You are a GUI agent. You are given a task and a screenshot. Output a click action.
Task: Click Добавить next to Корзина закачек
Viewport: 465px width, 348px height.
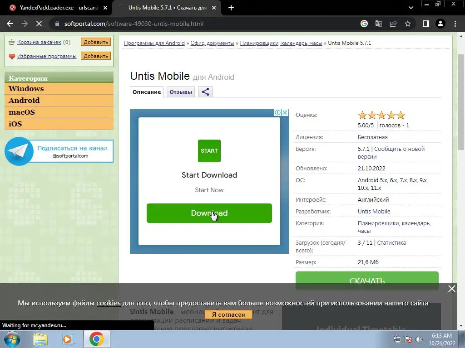click(96, 42)
